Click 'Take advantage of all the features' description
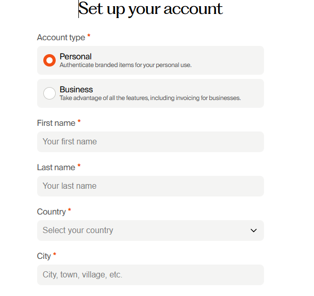The width and height of the screenshot is (314, 296). (150, 98)
